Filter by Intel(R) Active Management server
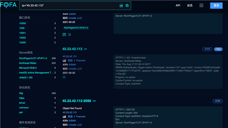The width and height of the screenshot is (228, 128). point(36,72)
